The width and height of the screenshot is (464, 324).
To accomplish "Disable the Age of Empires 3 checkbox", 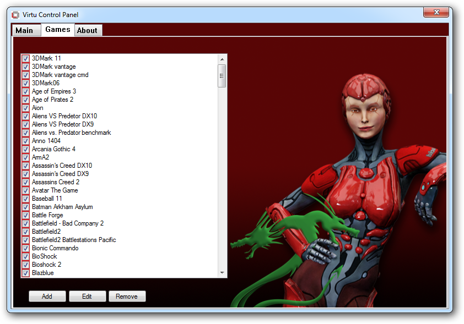I will click(26, 91).
